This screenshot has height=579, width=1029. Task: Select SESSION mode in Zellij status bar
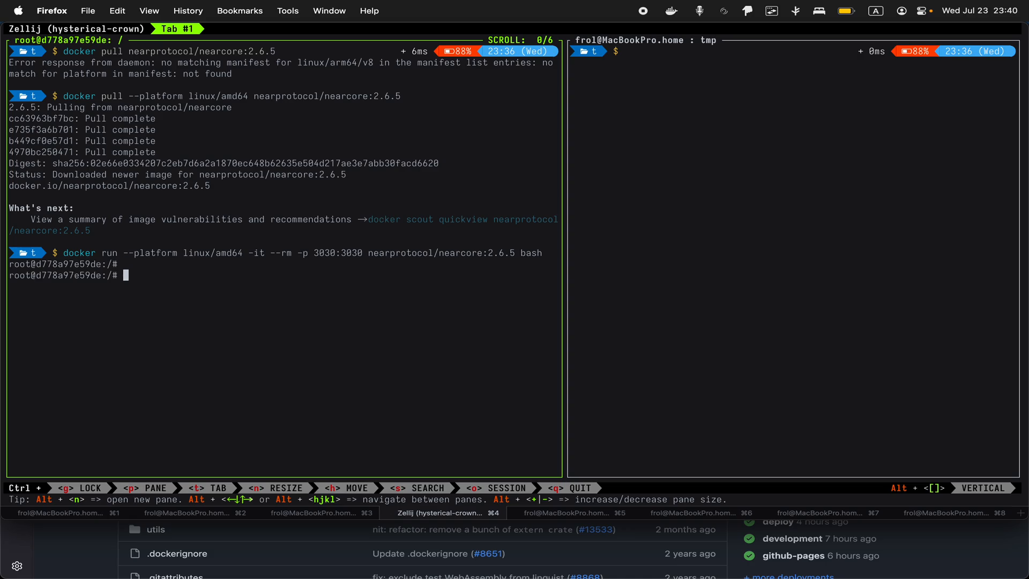(497, 488)
